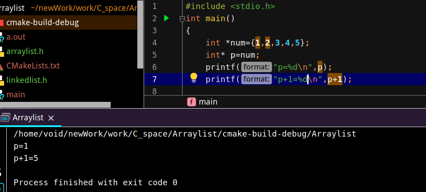
Task: Click 'Process finished with exit code 0' text
Action: point(95,182)
